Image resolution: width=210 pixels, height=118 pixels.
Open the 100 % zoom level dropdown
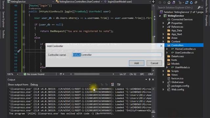(x=17, y=74)
